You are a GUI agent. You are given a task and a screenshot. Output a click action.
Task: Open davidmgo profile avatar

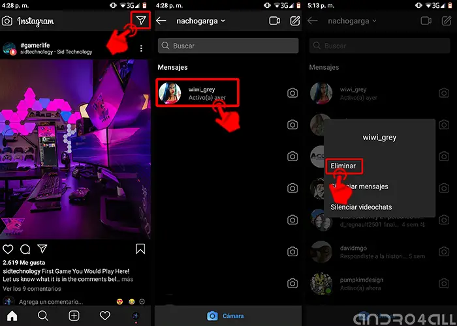(x=321, y=252)
